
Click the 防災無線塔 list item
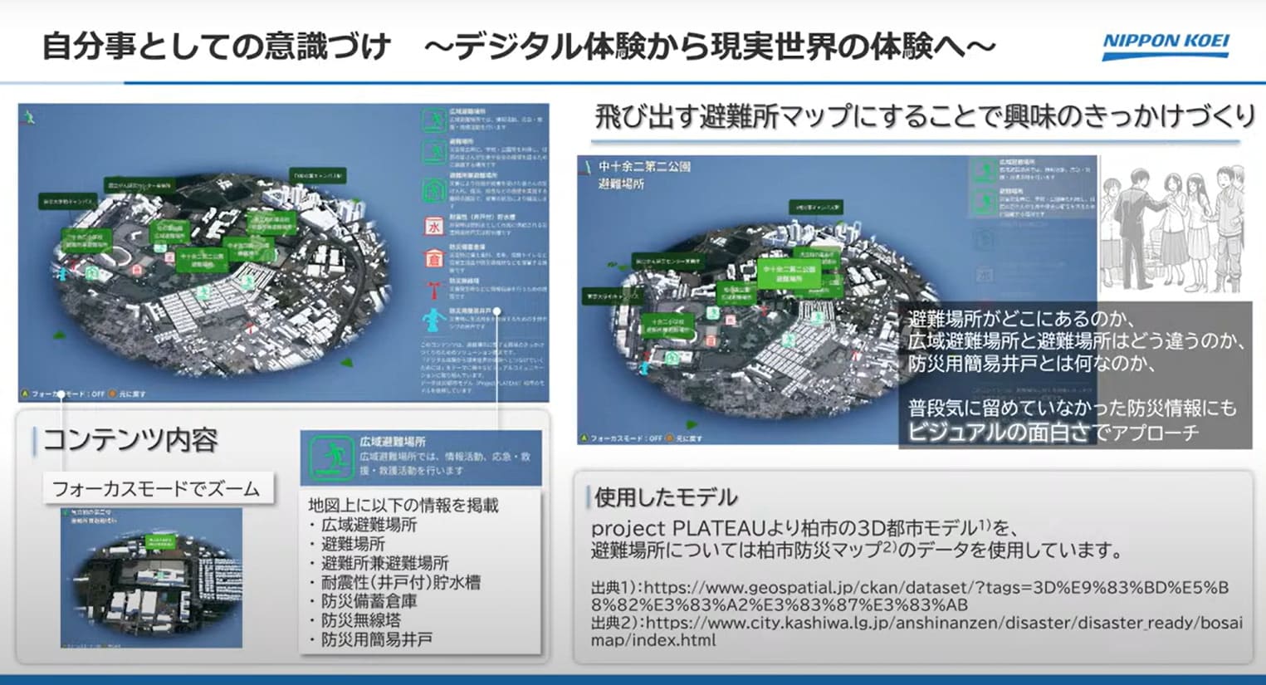point(360,620)
